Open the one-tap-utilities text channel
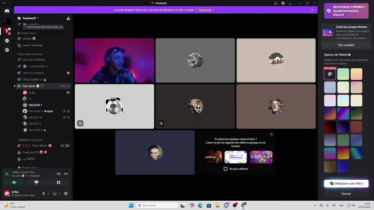The image size is (374, 210). (x=44, y=60)
